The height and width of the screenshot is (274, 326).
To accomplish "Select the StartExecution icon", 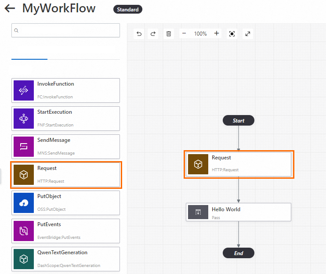I will pos(24,119).
